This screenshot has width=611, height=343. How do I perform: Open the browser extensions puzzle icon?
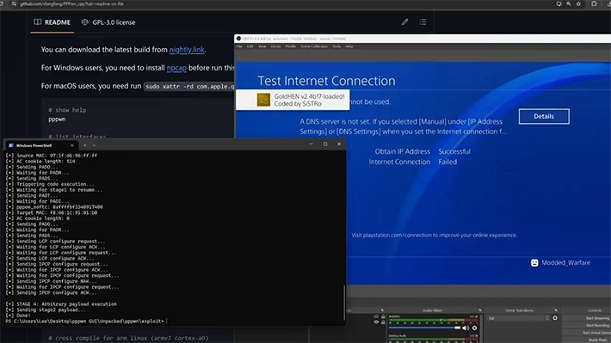tap(594, 4)
